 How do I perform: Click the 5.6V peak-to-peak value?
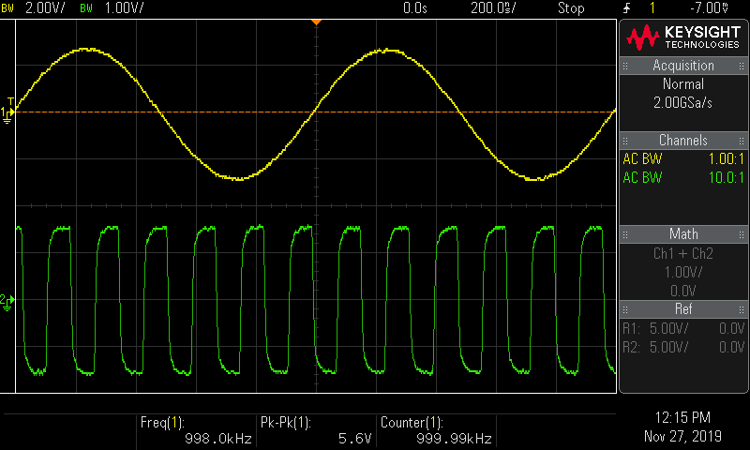point(354,439)
